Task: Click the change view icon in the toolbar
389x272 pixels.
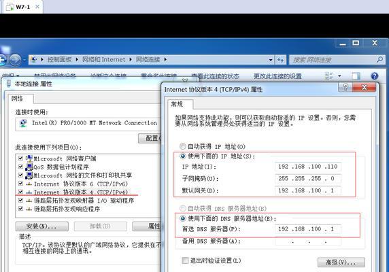Action: 329,76
